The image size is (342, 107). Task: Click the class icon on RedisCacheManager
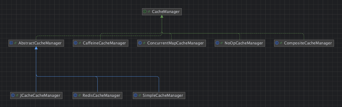pos(75,96)
